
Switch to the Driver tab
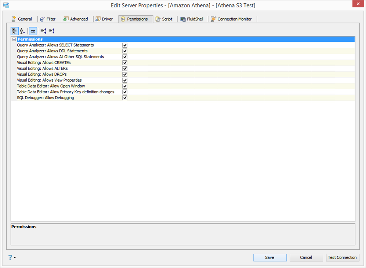[x=104, y=19]
